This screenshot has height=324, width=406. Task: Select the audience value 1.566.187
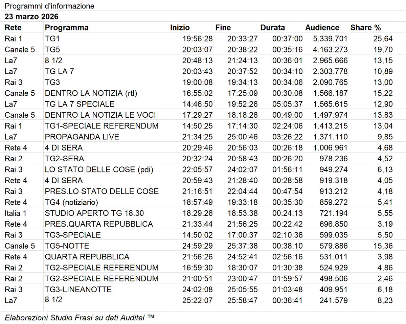click(x=330, y=93)
